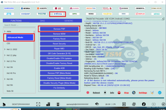Select the Huawei brand logo
The height and width of the screenshot is (110, 166).
[74, 8]
